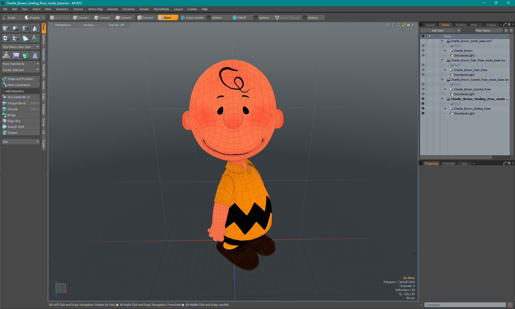Collapse Charlie_Brown_modo_base.lxo scene
The width and height of the screenshot is (515, 309).
[x=442, y=41]
